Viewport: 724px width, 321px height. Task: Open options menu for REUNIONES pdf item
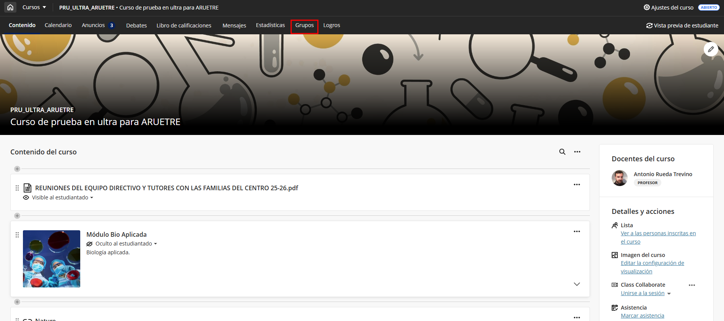pyautogui.click(x=577, y=185)
